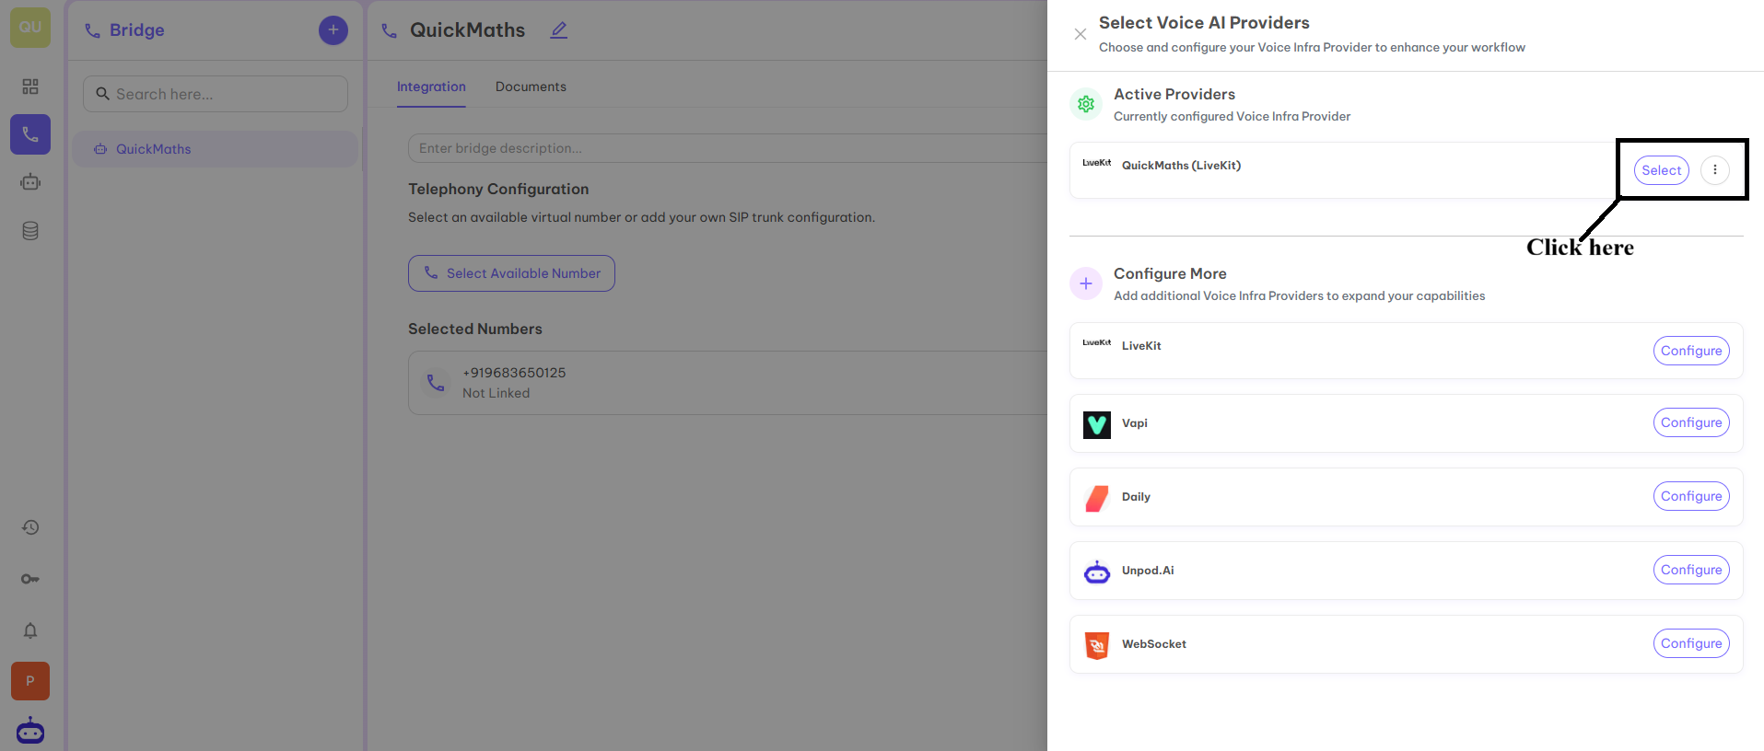Select QuickMaths in the bridge list
Screen dimensions: 1764x751
click(215, 149)
